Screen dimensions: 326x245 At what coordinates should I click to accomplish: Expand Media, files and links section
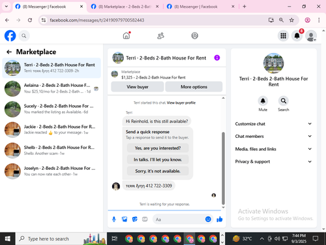(273, 149)
